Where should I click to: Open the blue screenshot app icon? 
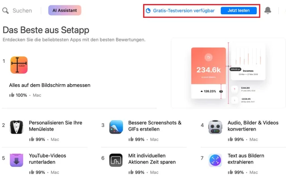pyautogui.click(x=116, y=127)
